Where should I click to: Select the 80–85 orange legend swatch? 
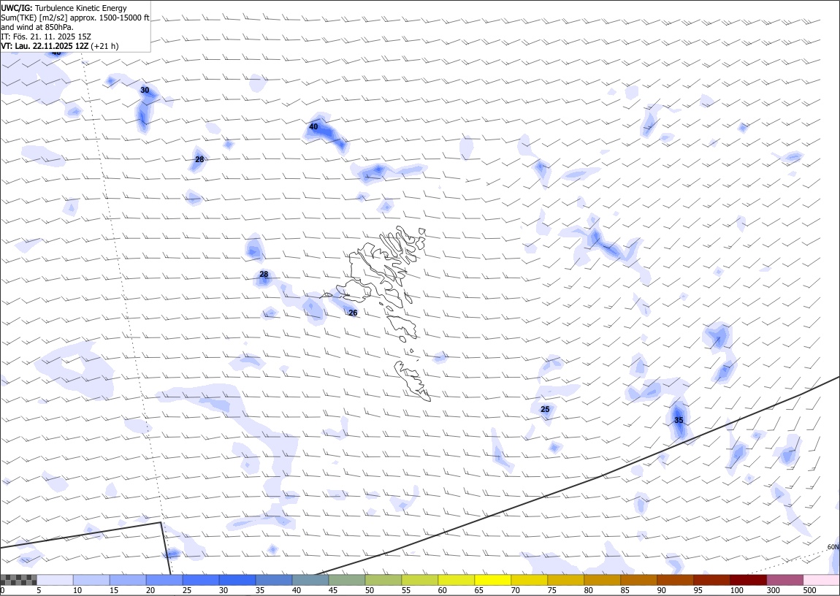click(602, 580)
